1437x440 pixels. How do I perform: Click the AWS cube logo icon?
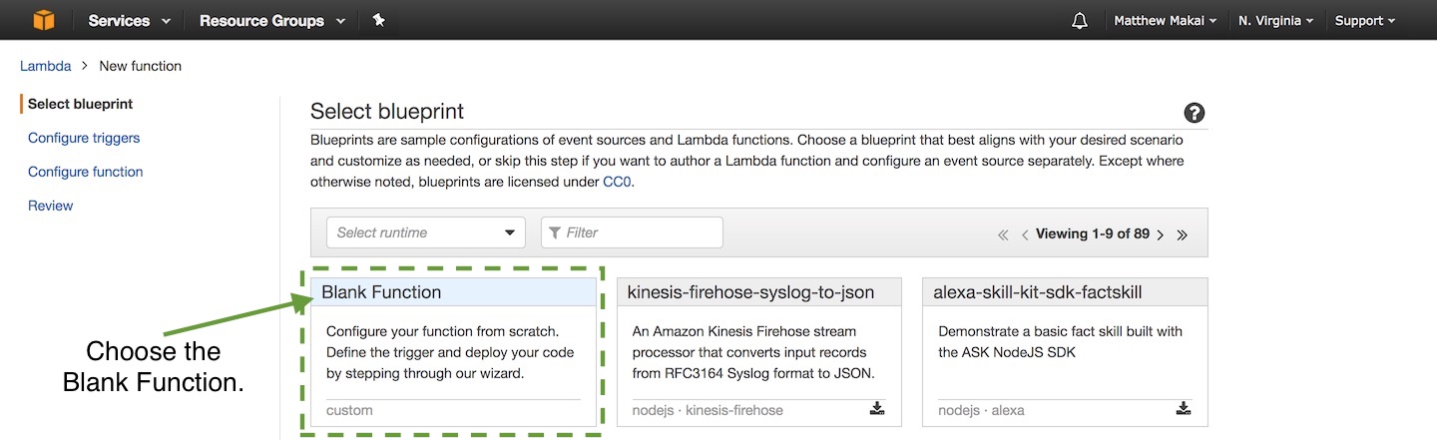[43, 20]
